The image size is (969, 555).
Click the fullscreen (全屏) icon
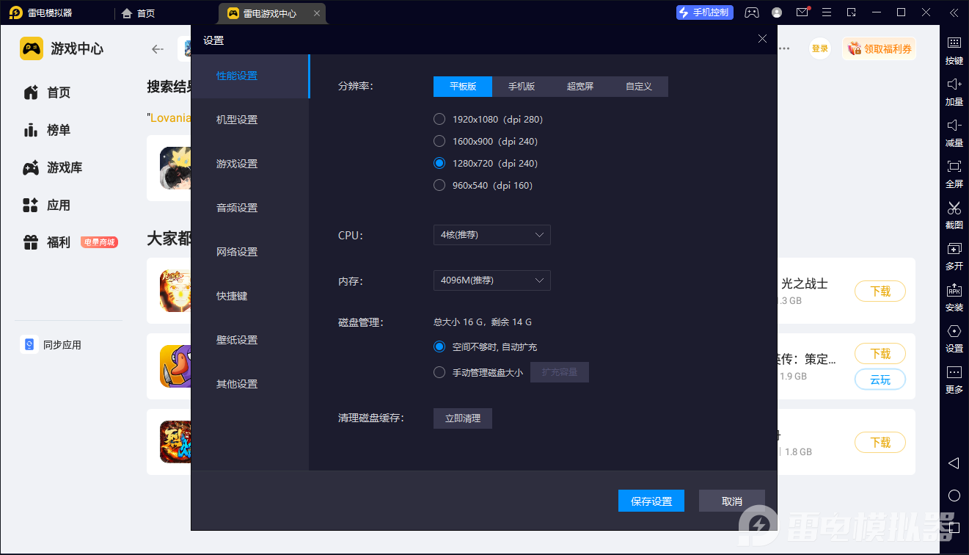click(x=954, y=167)
